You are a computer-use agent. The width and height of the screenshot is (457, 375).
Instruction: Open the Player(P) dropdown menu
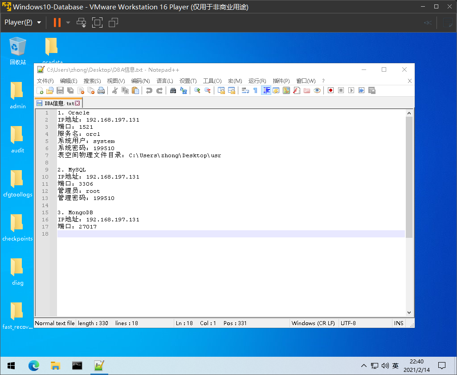click(23, 22)
